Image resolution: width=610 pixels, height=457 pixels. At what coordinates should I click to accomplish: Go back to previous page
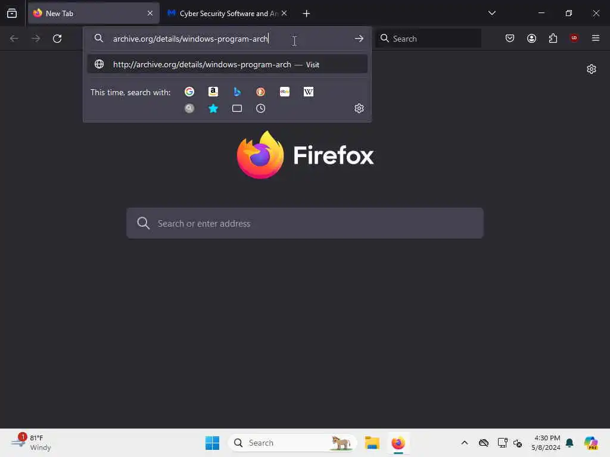point(14,39)
